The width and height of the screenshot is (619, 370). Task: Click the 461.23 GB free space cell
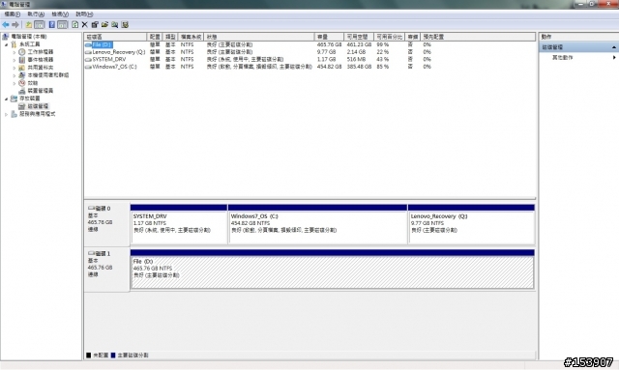(x=359, y=45)
